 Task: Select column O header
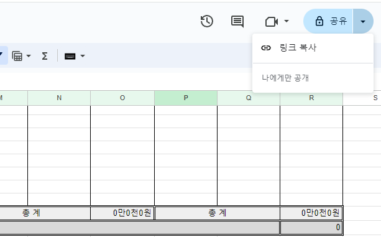[x=122, y=98]
